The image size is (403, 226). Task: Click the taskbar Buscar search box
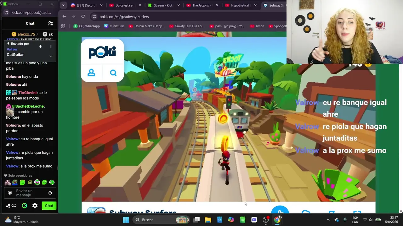point(161,220)
